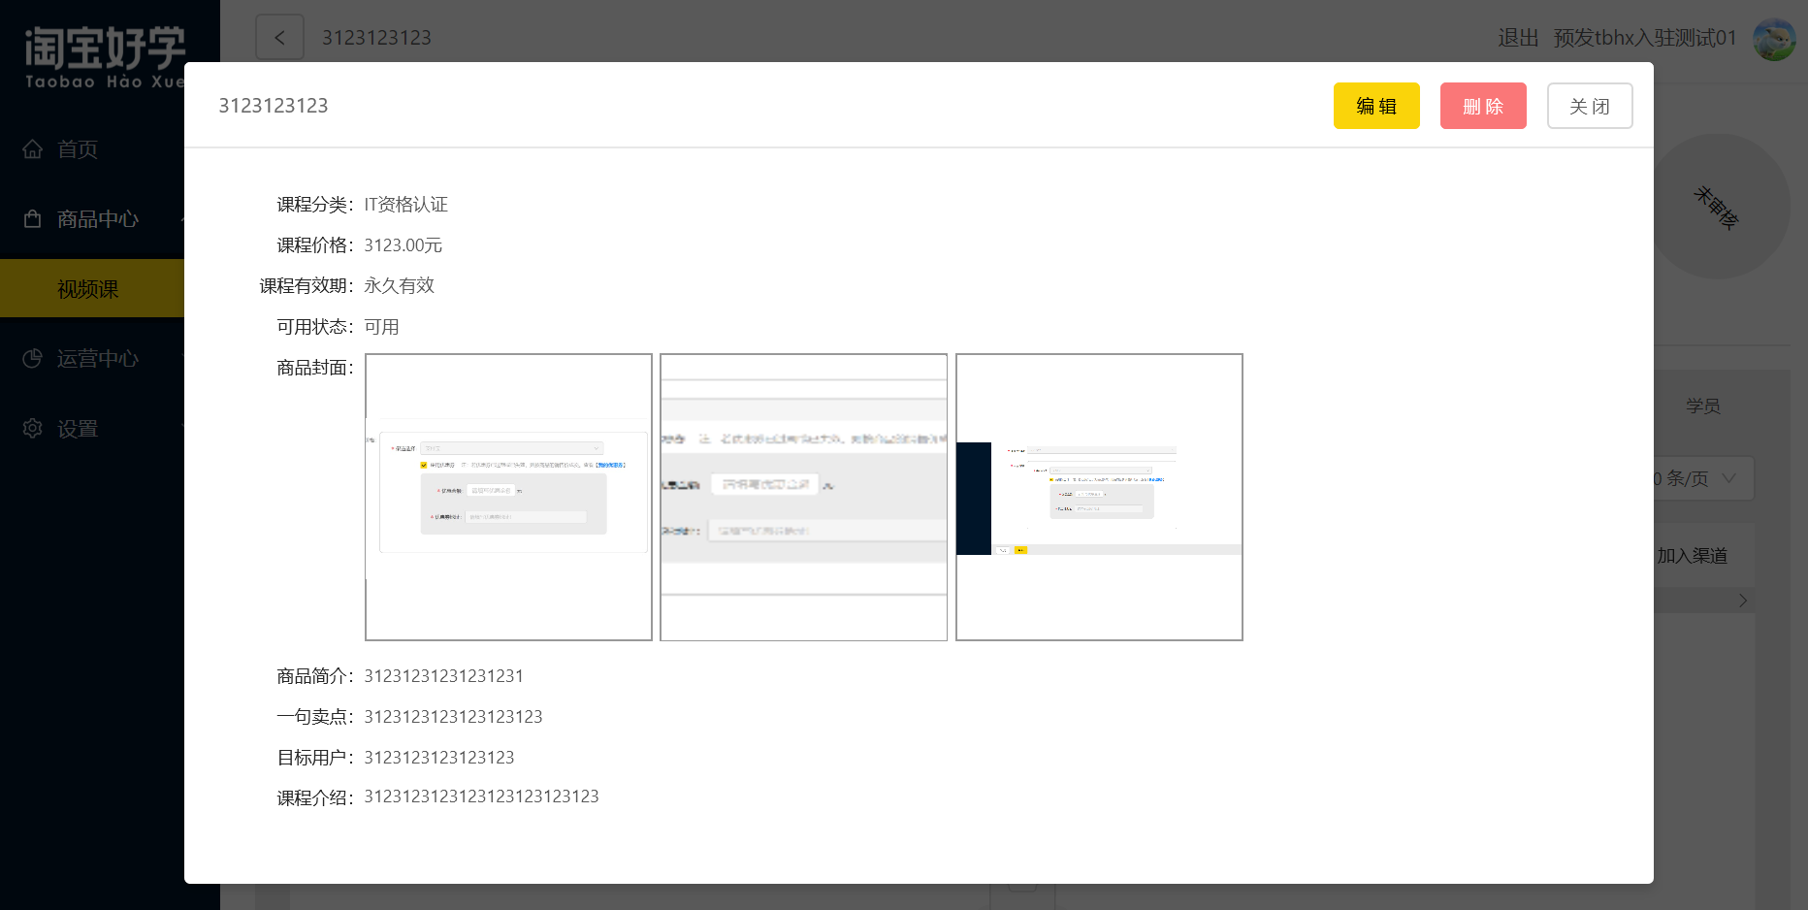Select the 课程介绍 value text

pos(481,796)
